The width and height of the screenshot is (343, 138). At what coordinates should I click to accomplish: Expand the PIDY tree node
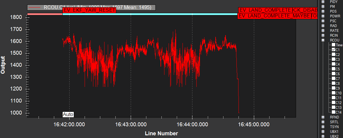tap(323, 2)
